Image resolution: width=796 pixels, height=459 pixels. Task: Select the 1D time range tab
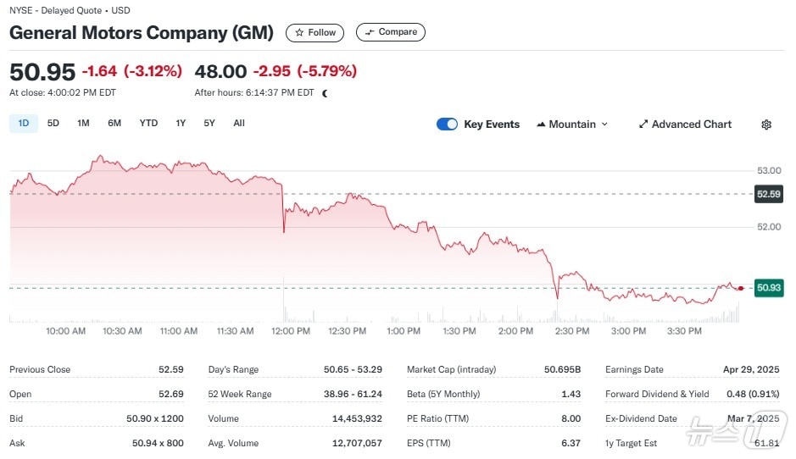24,123
